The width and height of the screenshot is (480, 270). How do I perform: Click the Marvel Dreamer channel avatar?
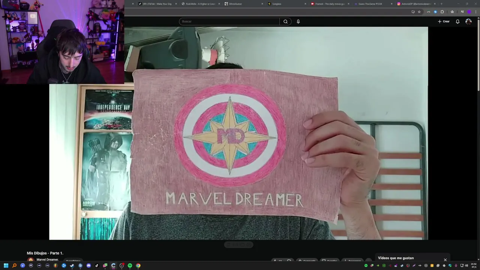click(x=31, y=260)
